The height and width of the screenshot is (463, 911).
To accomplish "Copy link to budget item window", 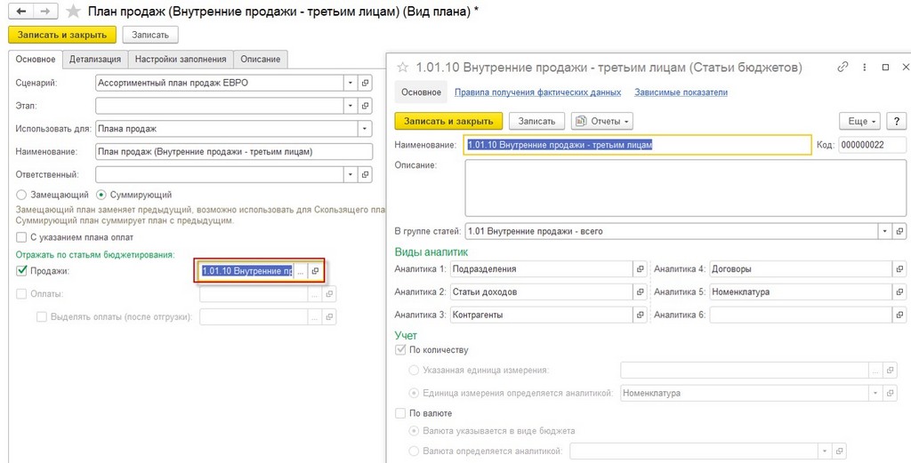I will 842,68.
